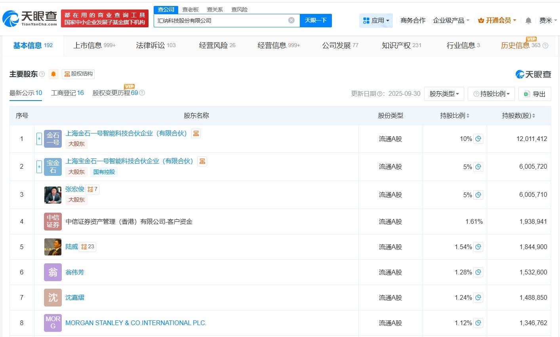Select the 工商登记 sub-tab

(x=67, y=93)
